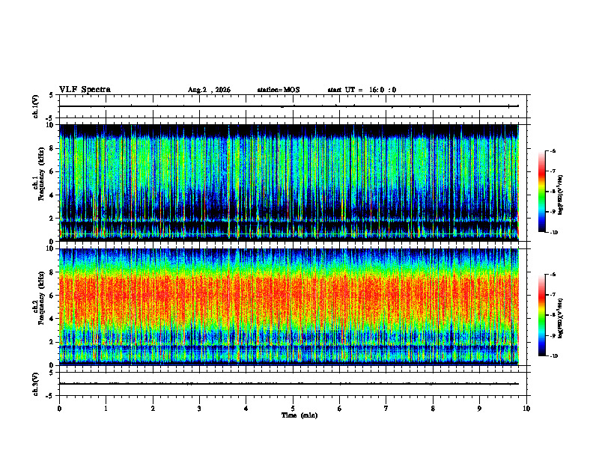Select the "ch.1(V)" axis label
593x458 pixels.
pyautogui.click(x=36, y=106)
